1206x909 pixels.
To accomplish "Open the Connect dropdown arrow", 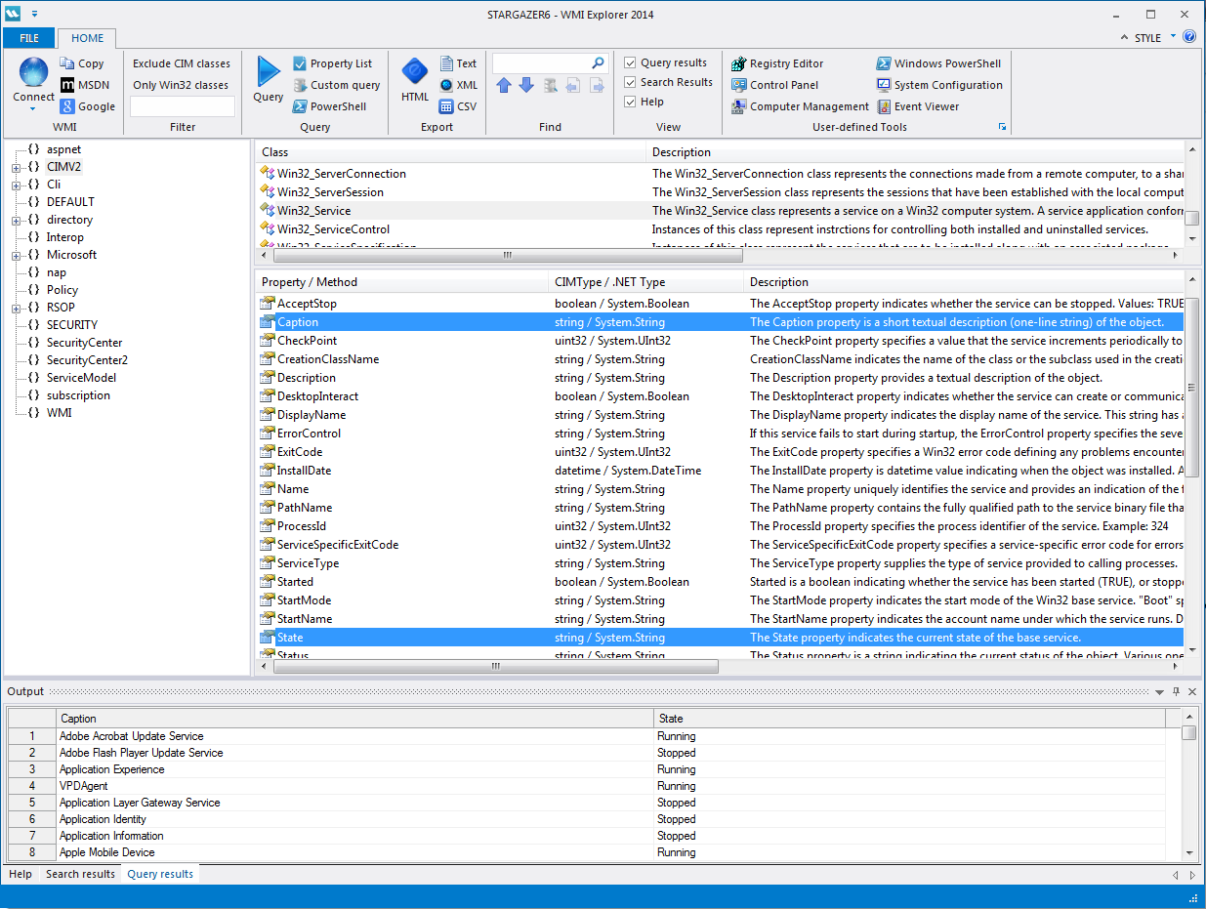I will pyautogui.click(x=33, y=108).
